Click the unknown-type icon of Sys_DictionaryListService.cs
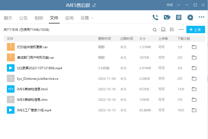This screenshot has height=139, width=208. tap(11, 78)
